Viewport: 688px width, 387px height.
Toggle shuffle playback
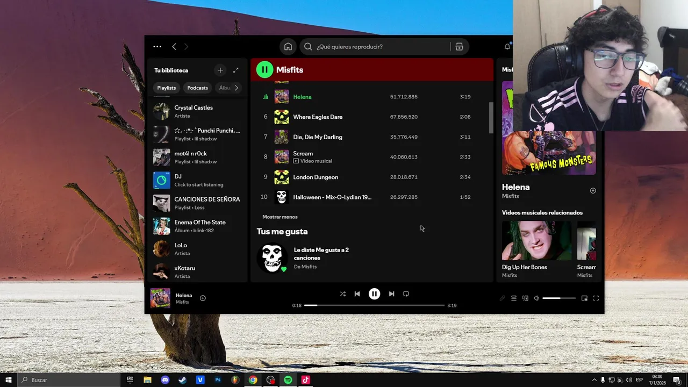coord(343,294)
